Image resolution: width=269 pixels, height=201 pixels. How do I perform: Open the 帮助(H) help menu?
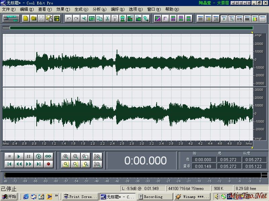click(172, 9)
